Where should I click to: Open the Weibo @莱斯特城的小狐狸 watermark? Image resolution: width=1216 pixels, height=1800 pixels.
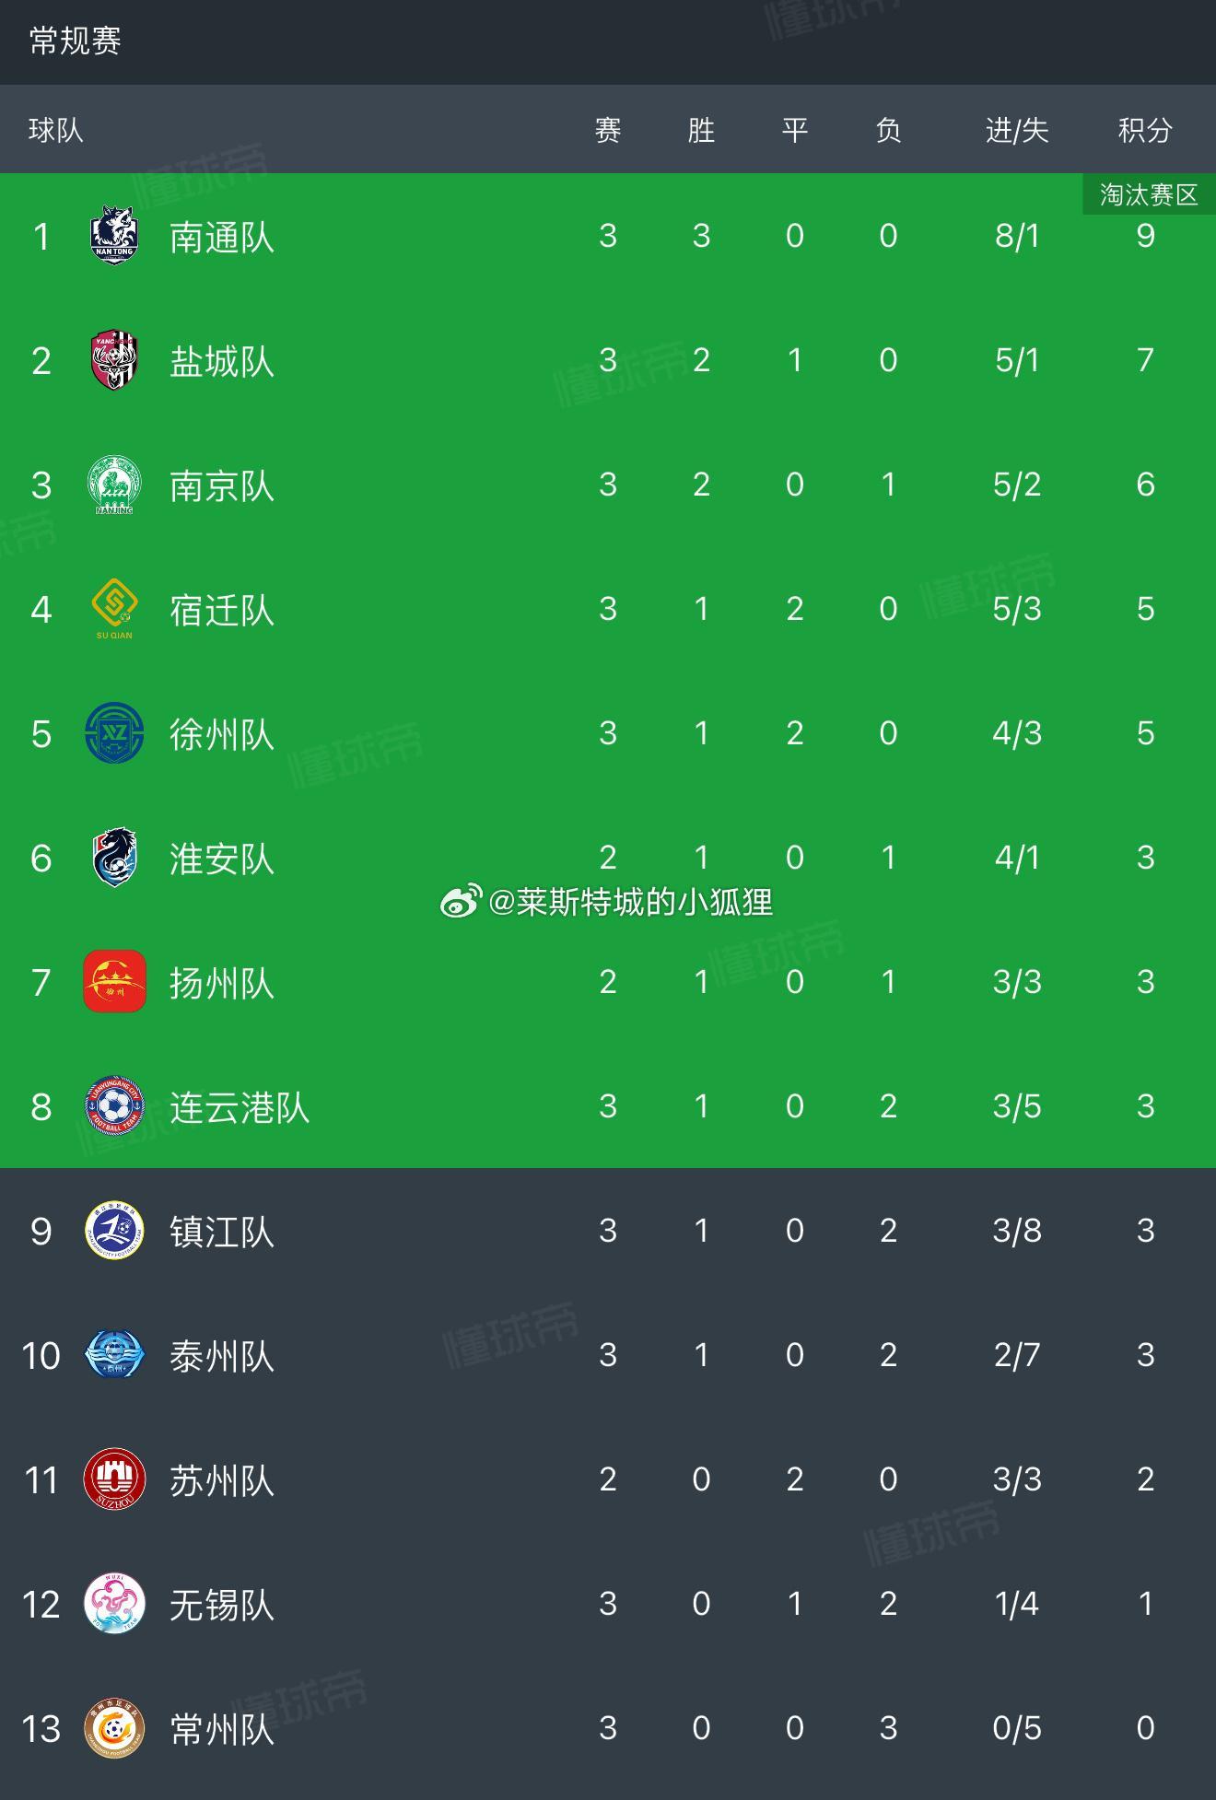click(606, 902)
